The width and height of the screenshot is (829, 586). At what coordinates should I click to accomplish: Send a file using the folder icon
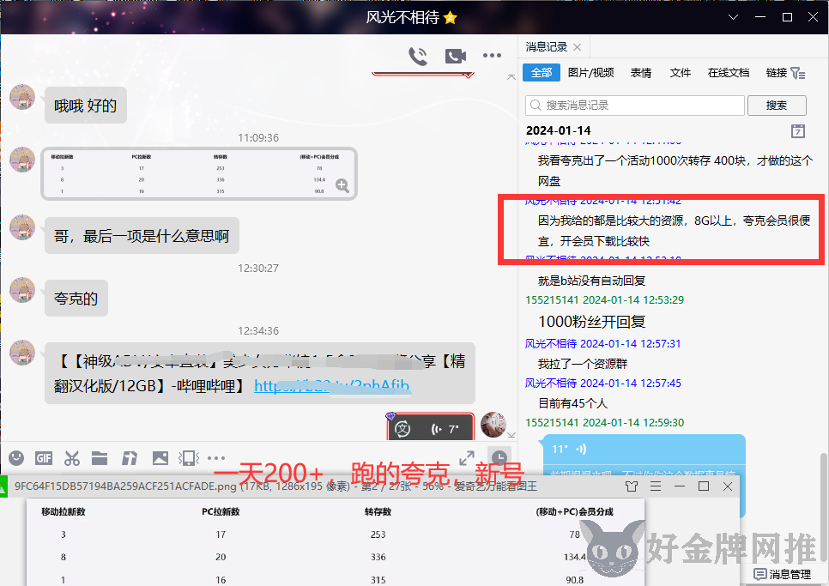100,457
